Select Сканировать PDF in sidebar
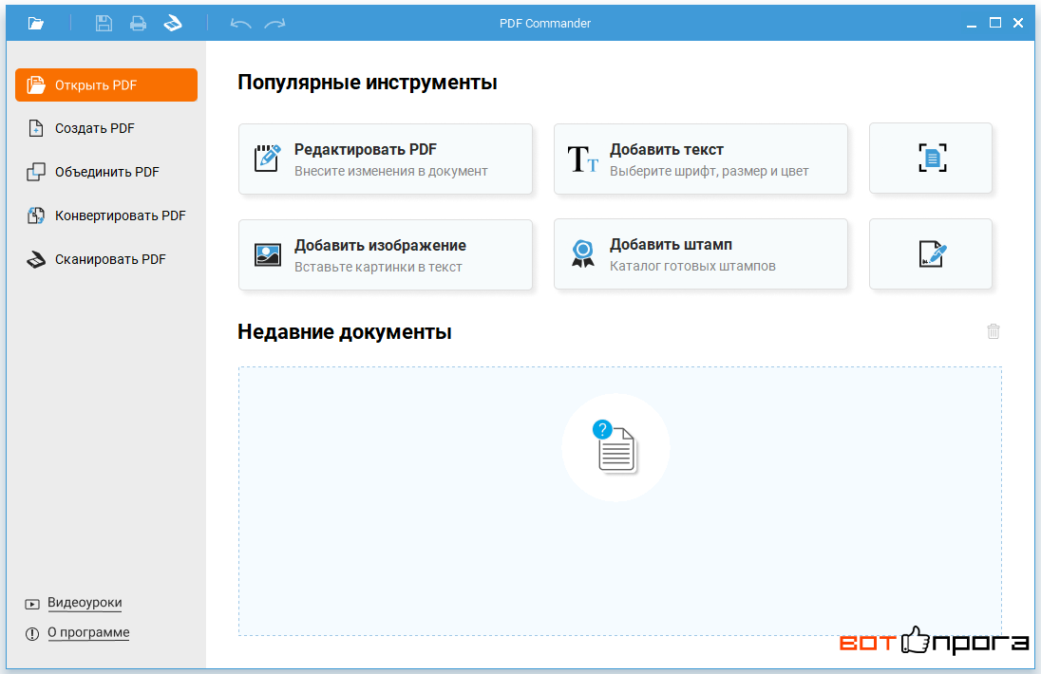Viewport: 1041px width, 674px height. click(x=96, y=259)
